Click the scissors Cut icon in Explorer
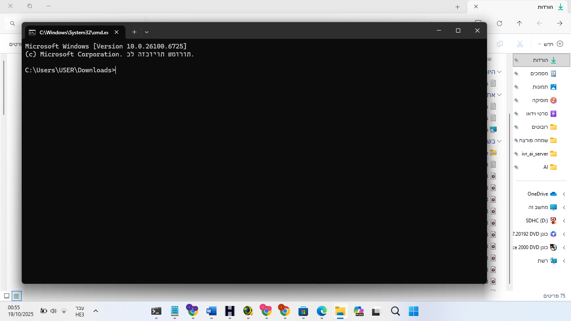Viewport: 571px width, 321px height. click(520, 44)
